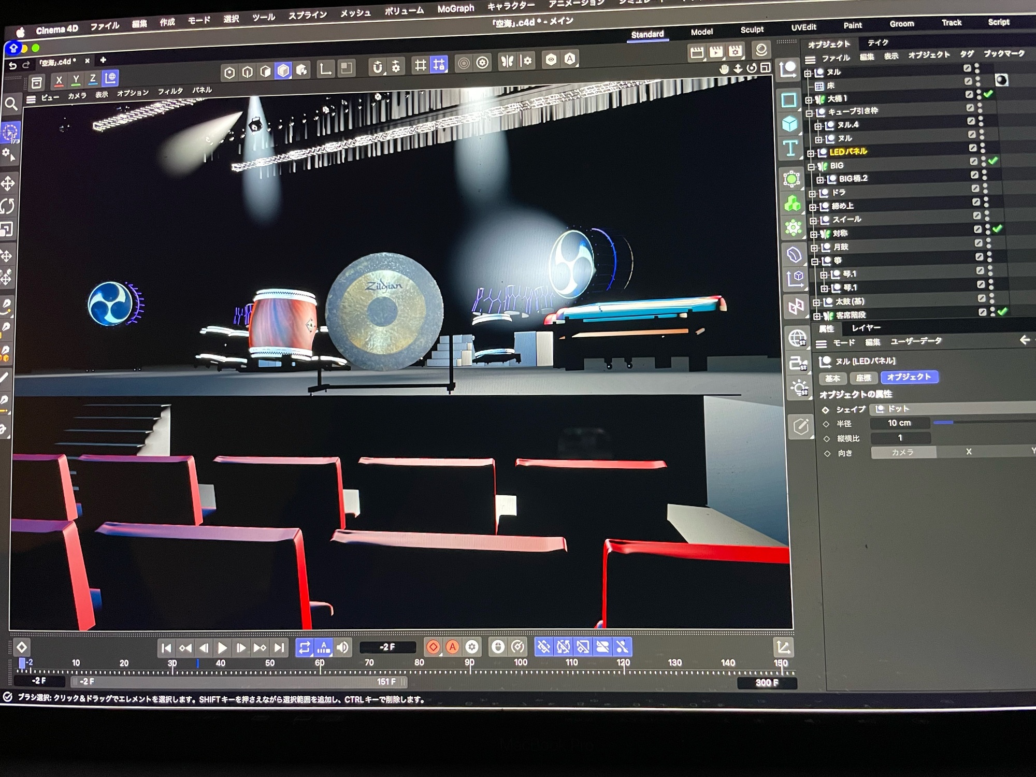Open viewport カメラ menu

77,96
